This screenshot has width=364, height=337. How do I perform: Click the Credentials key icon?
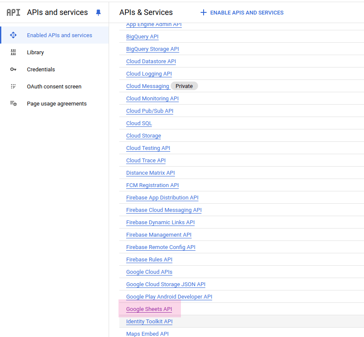pos(13,69)
